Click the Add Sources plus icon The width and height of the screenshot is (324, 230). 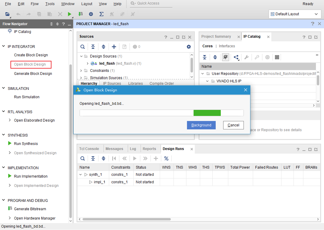tap(114, 47)
